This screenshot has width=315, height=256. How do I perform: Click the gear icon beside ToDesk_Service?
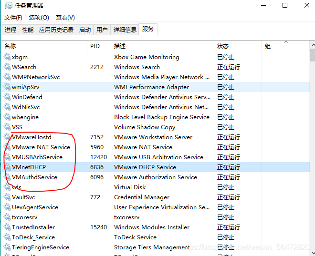point(7,237)
